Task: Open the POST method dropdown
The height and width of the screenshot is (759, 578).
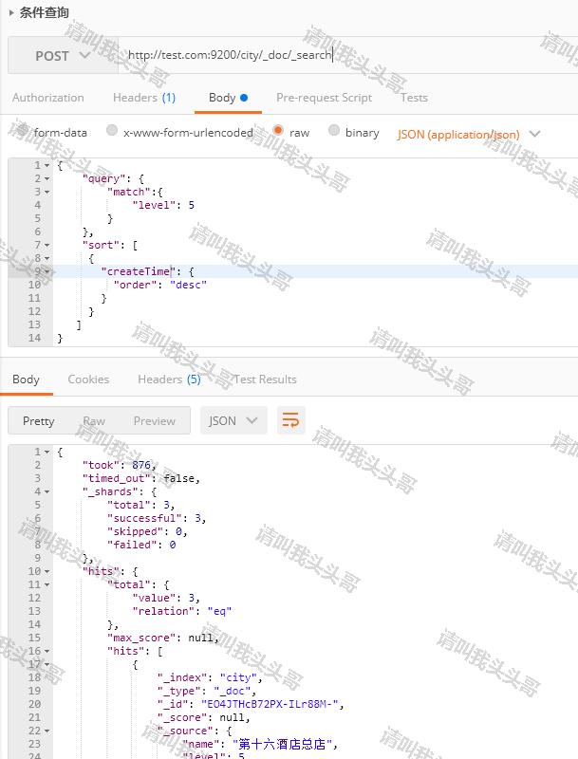Action: coord(63,55)
